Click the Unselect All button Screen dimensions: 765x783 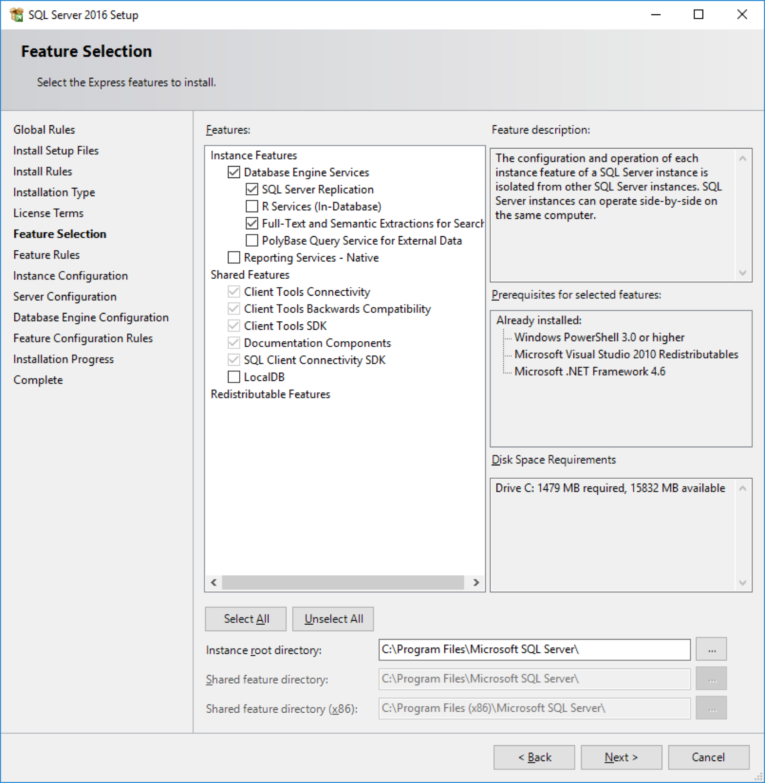pyautogui.click(x=333, y=619)
